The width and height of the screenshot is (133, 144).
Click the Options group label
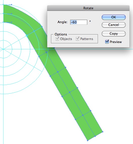[x=61, y=34]
